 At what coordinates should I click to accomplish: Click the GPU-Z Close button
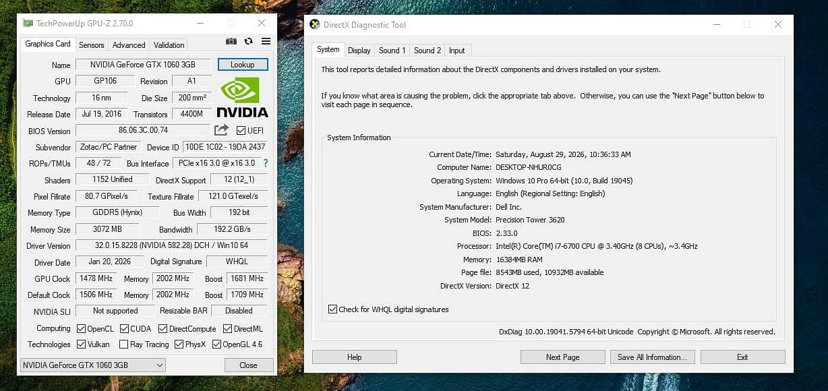248,365
